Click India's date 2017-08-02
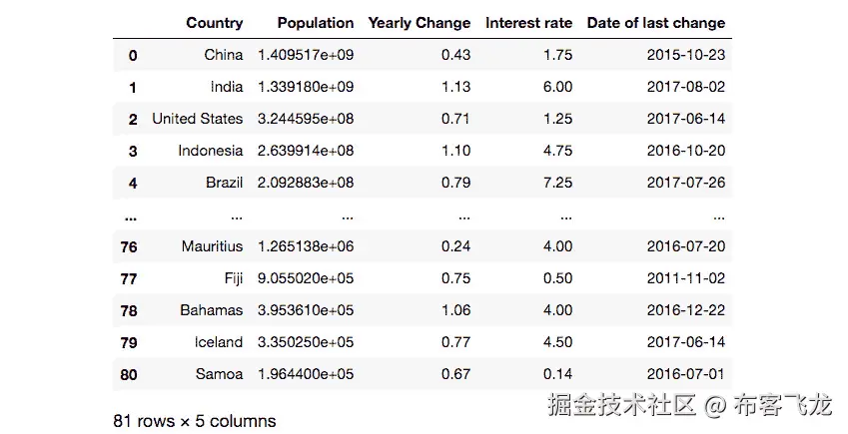848x434 pixels. [x=684, y=87]
